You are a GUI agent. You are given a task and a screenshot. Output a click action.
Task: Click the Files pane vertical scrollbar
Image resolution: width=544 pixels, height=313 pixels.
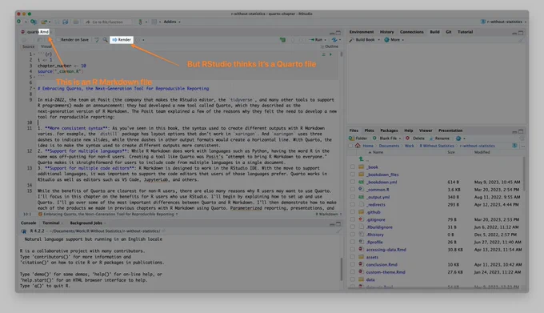click(x=524, y=174)
